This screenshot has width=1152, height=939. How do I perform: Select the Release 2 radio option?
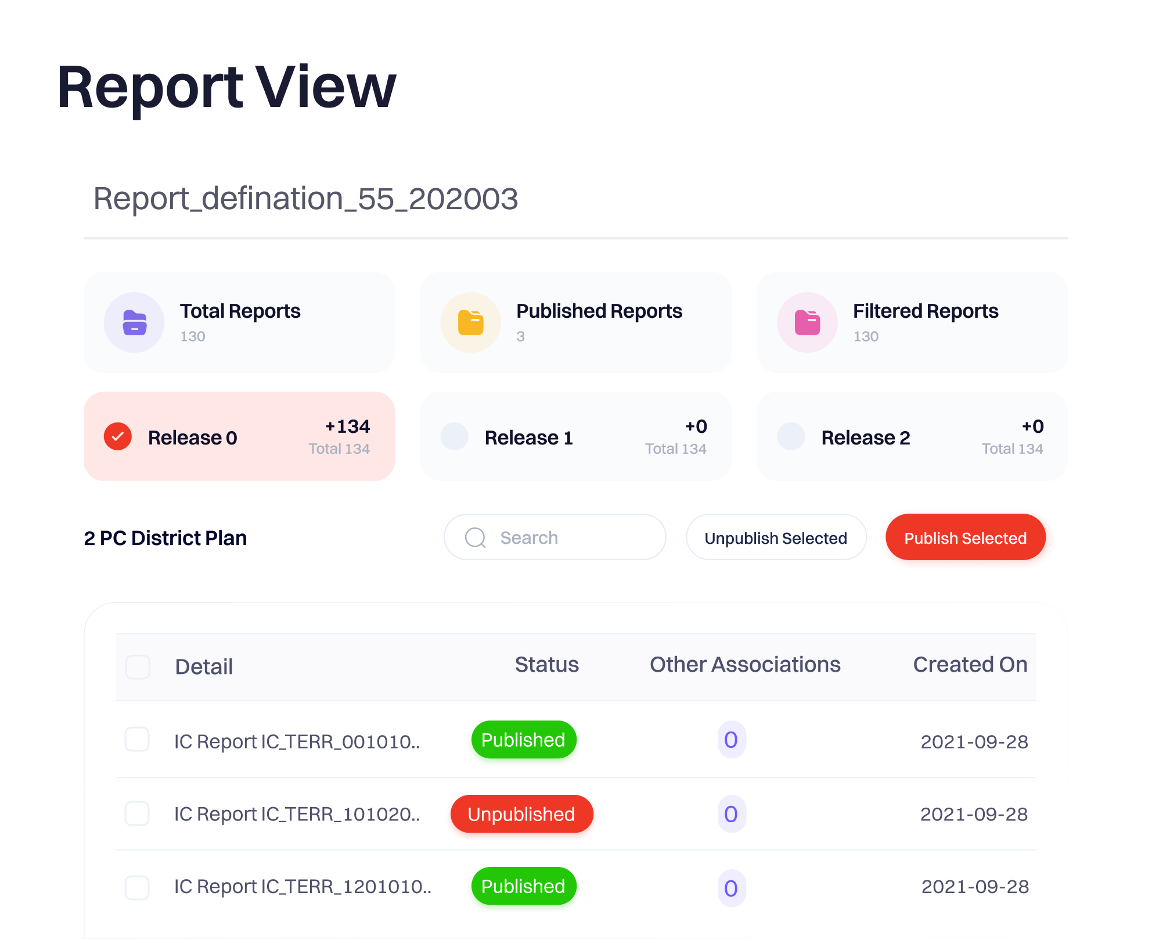(x=791, y=436)
